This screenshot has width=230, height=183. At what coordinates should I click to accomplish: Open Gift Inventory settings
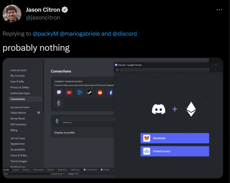click(18, 124)
